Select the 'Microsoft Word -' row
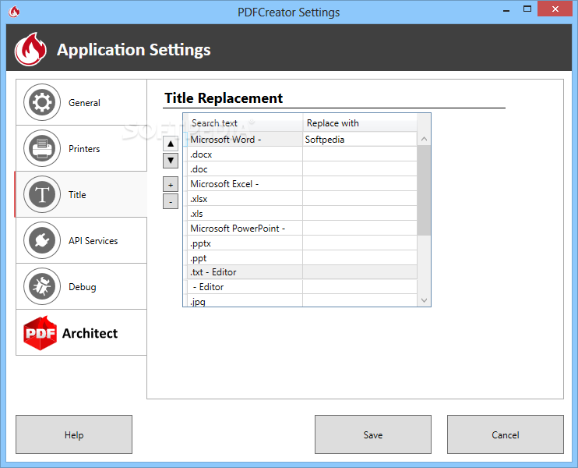Image resolution: width=578 pixels, height=468 pixels. pyautogui.click(x=302, y=139)
